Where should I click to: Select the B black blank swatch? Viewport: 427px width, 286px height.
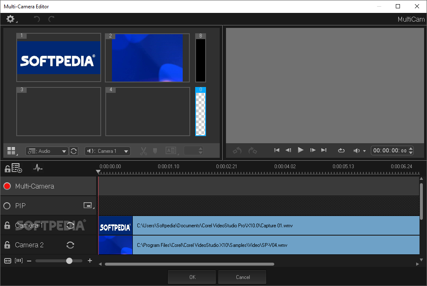tap(201, 57)
